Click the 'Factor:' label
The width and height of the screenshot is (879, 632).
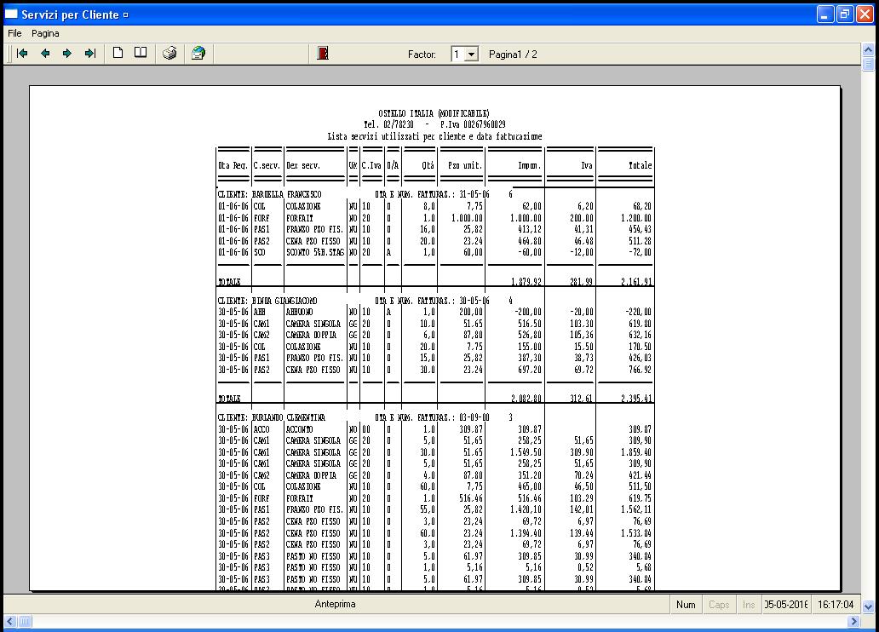point(422,55)
